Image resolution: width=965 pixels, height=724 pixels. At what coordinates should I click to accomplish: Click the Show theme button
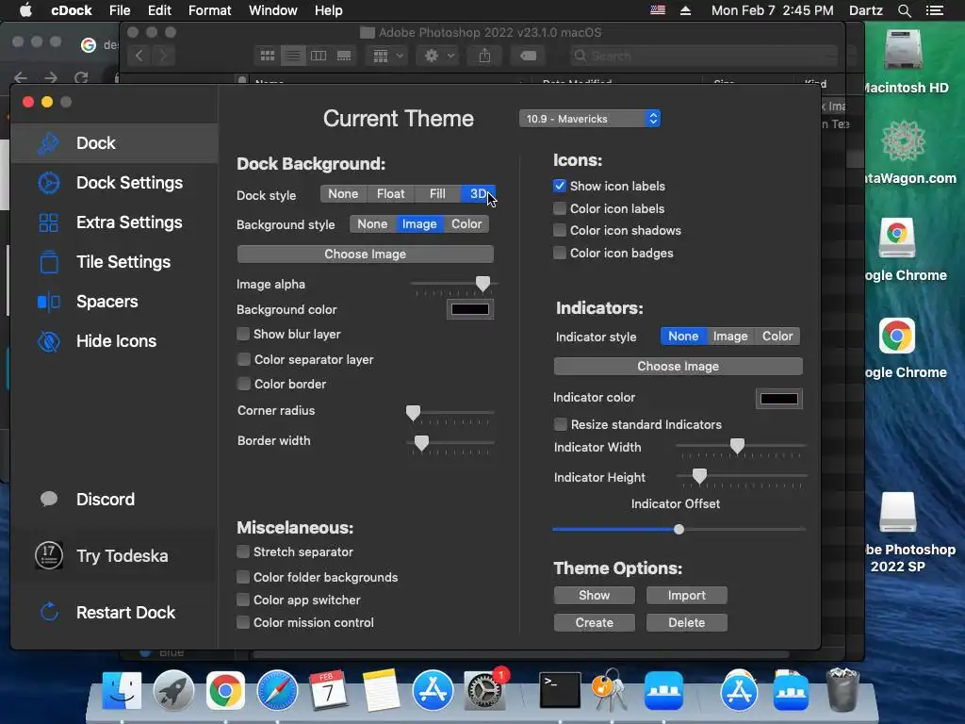(594, 596)
